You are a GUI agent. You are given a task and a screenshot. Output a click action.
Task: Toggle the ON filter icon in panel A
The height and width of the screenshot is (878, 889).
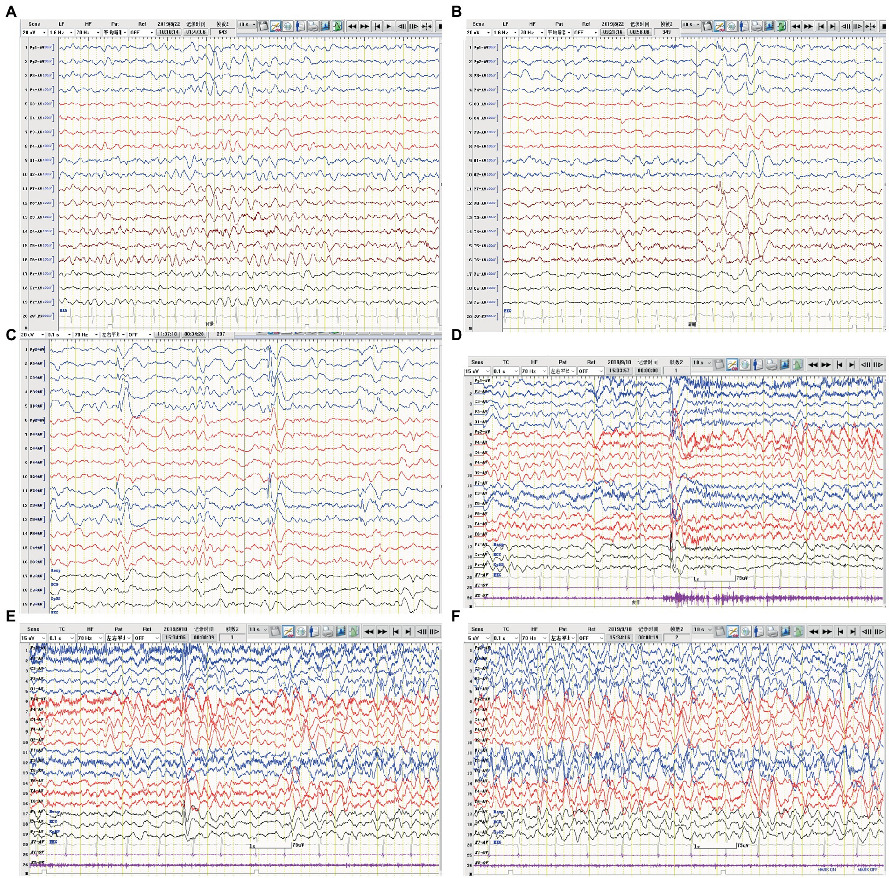pyautogui.click(x=275, y=26)
